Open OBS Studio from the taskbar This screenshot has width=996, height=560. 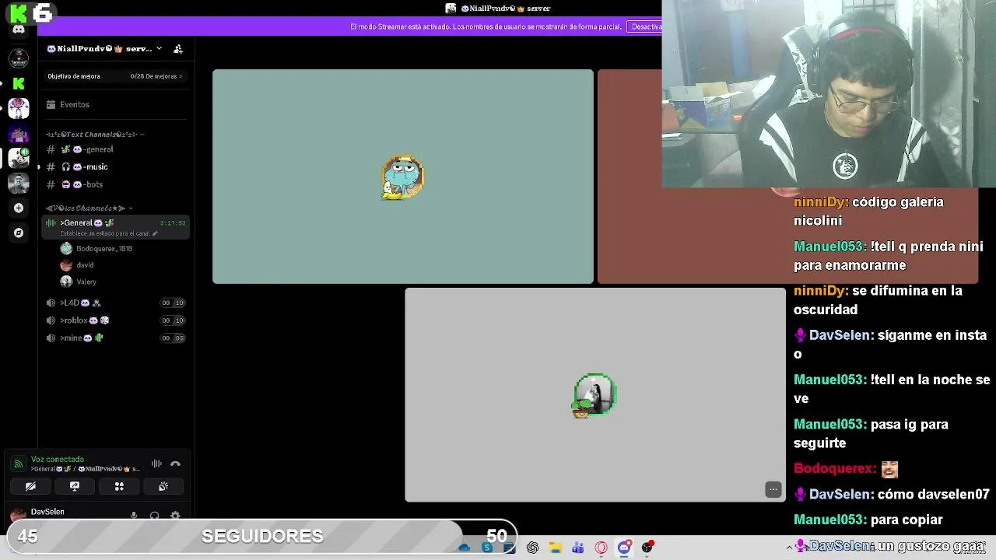tap(647, 548)
